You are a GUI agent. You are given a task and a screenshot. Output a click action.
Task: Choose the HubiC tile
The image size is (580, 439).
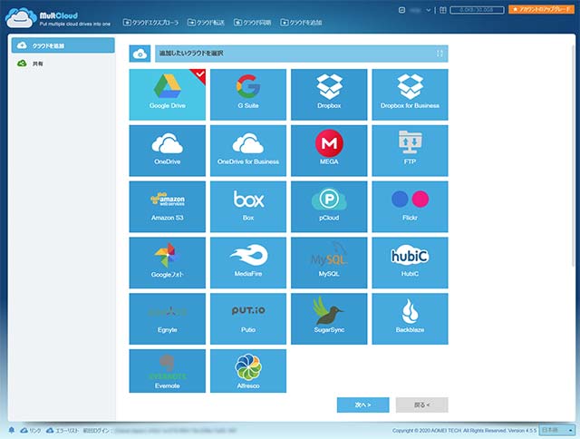410,263
